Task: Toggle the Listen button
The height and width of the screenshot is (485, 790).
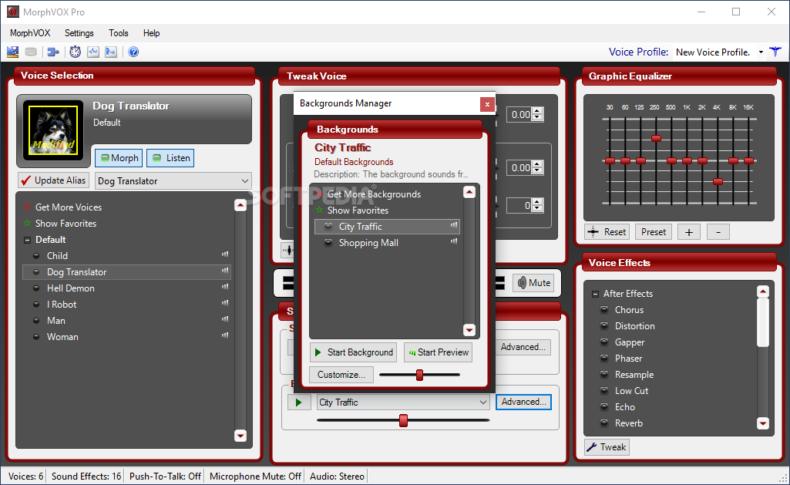Action: (x=170, y=158)
